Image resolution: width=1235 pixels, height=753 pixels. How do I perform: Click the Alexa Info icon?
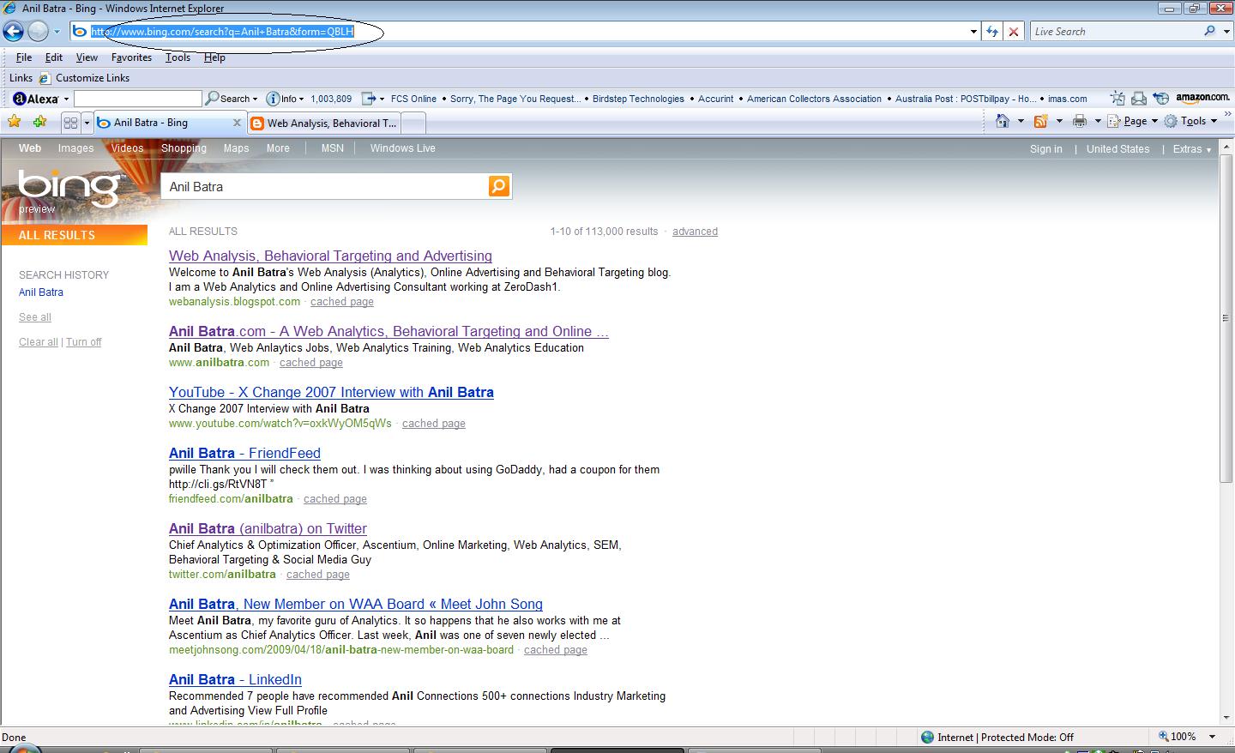point(273,99)
